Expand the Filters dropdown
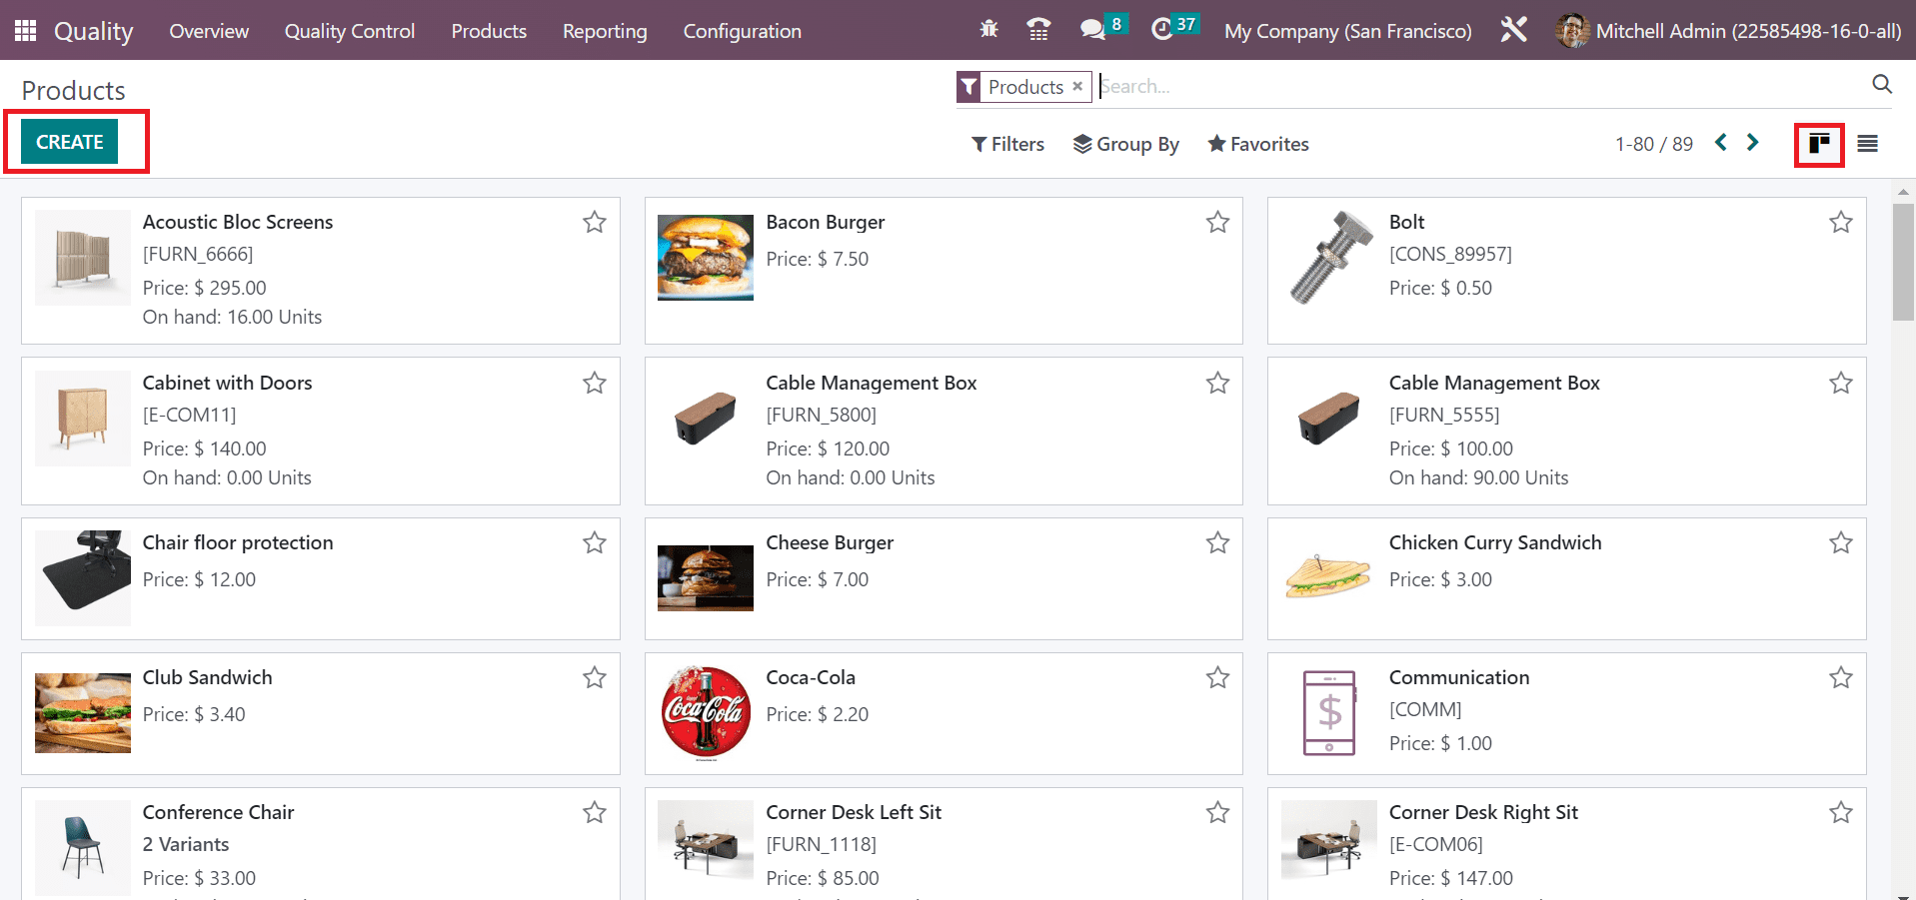This screenshot has height=900, width=1916. (1007, 144)
